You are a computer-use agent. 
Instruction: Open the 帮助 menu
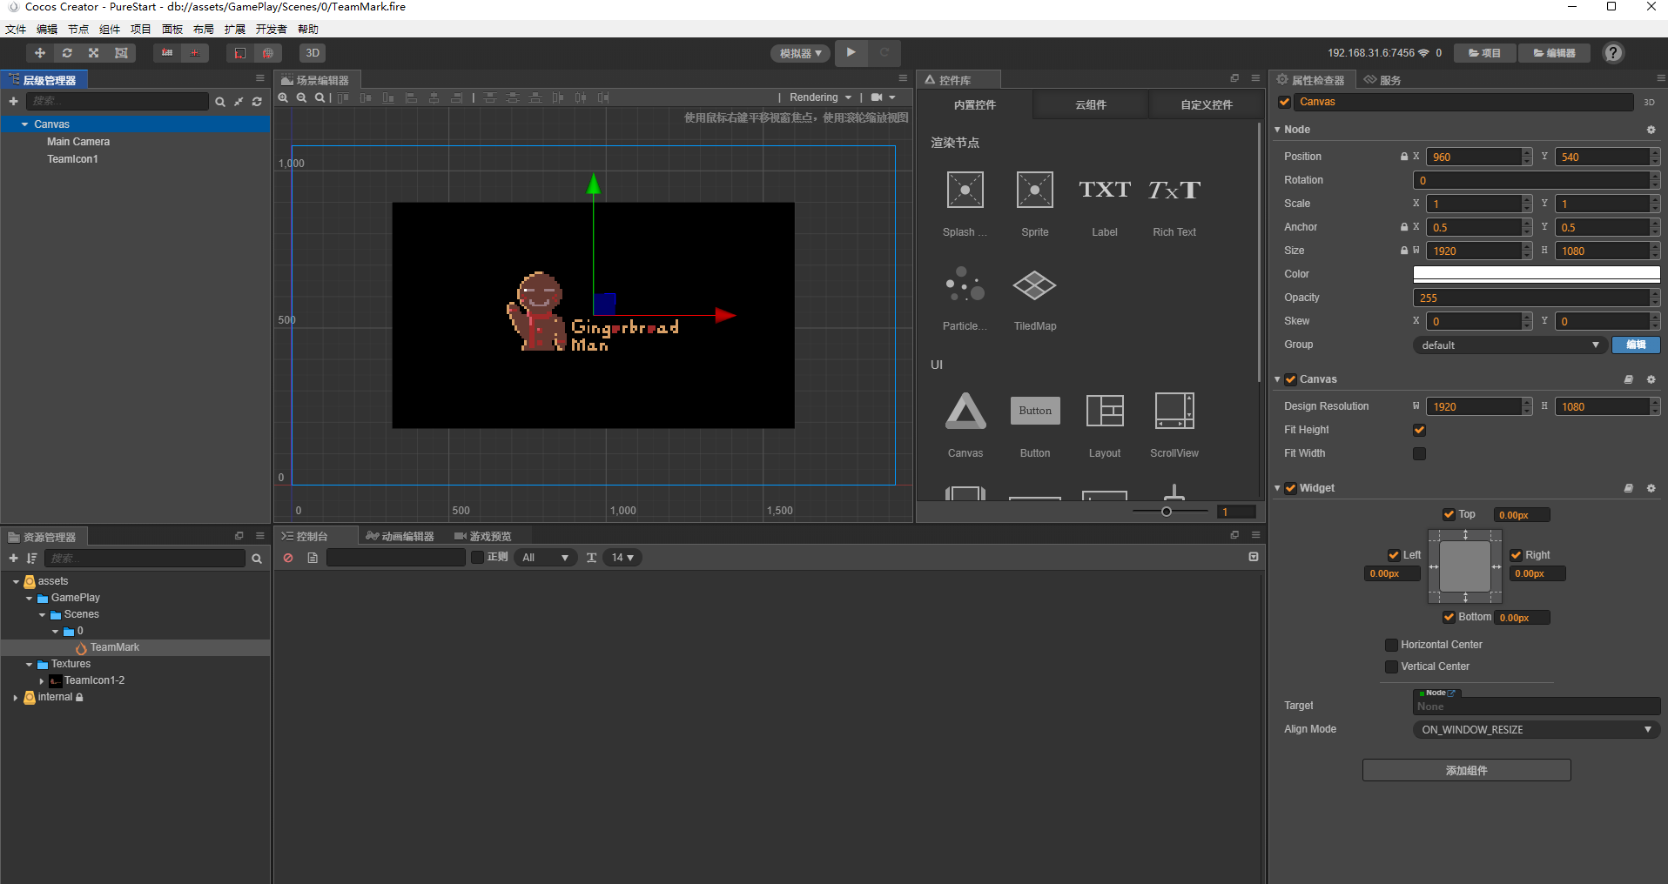tap(308, 30)
